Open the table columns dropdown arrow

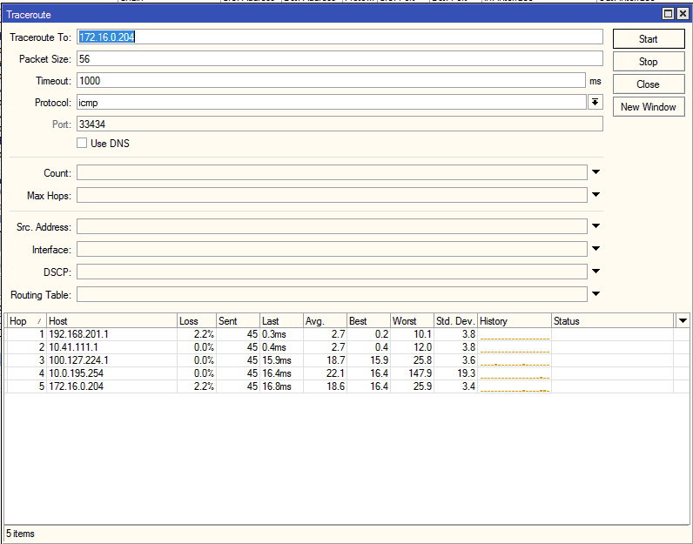pyautogui.click(x=683, y=321)
